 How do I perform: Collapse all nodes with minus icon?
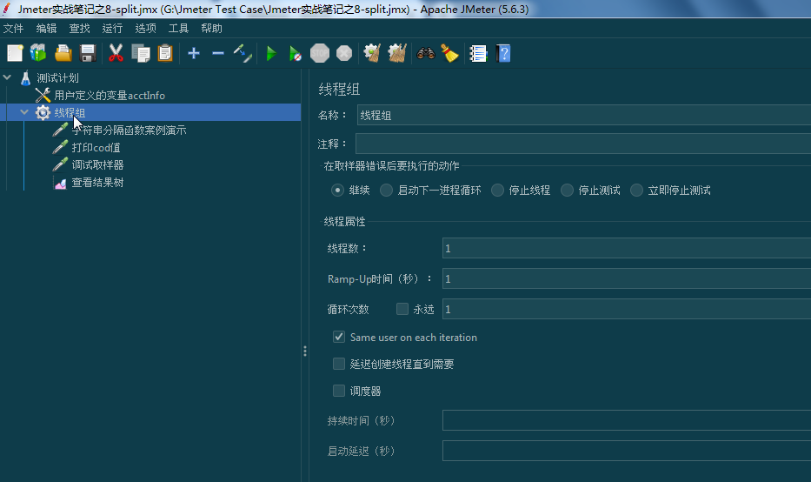(x=218, y=53)
